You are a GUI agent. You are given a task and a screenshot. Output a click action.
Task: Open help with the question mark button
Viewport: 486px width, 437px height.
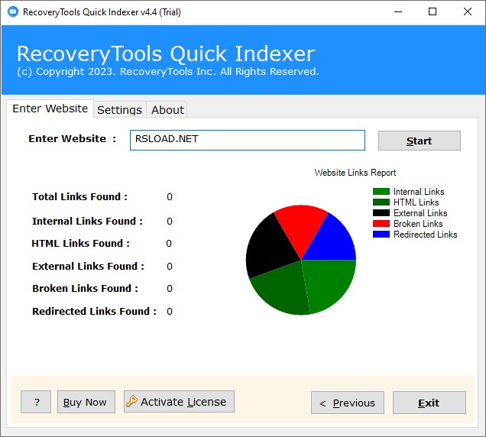point(36,402)
